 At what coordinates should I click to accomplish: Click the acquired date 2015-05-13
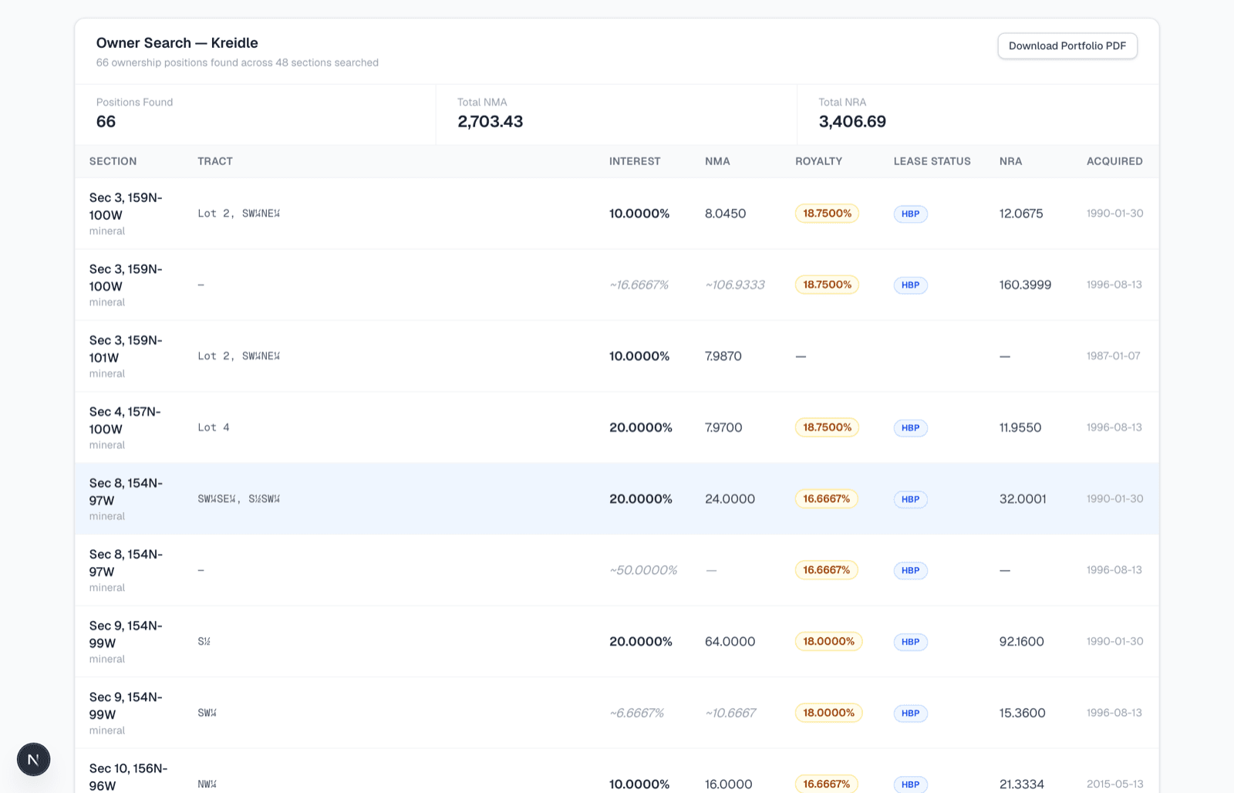[1114, 784]
